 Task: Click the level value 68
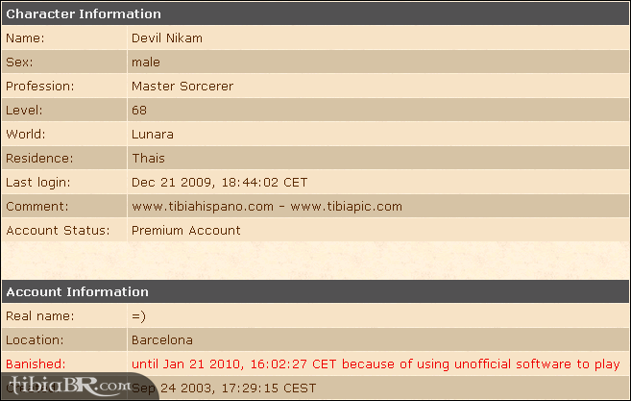click(x=139, y=111)
